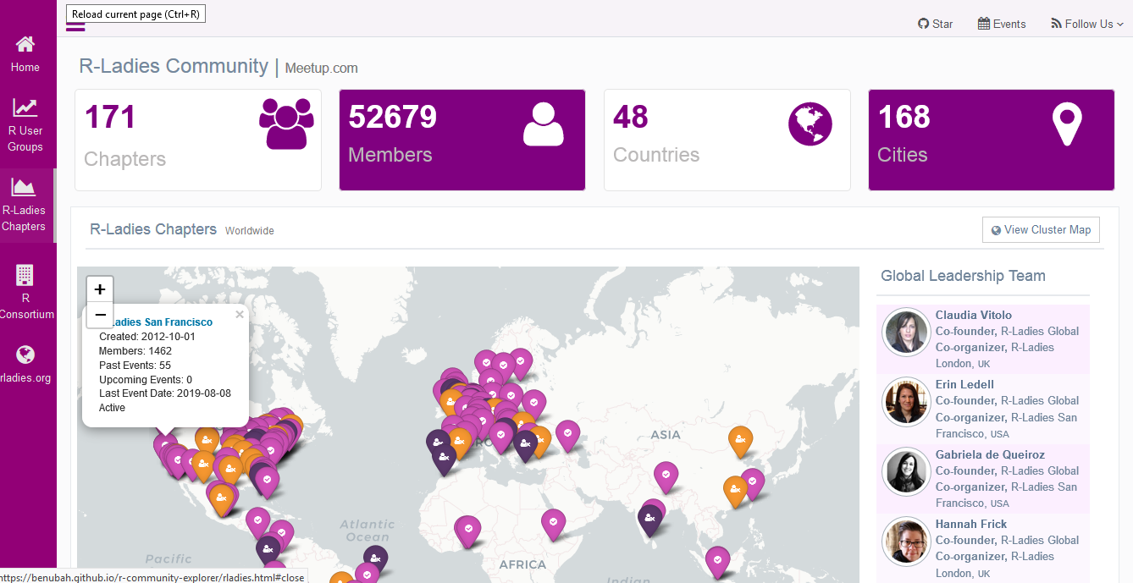Viewport: 1133px width, 583px height.
Task: Click the 48 Countries globe icon
Action: pos(810,124)
